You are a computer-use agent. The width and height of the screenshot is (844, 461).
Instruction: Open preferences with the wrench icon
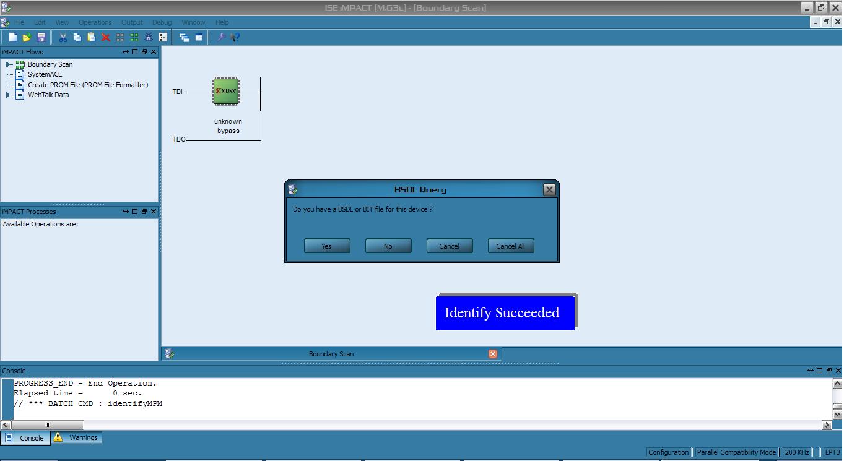(220, 37)
